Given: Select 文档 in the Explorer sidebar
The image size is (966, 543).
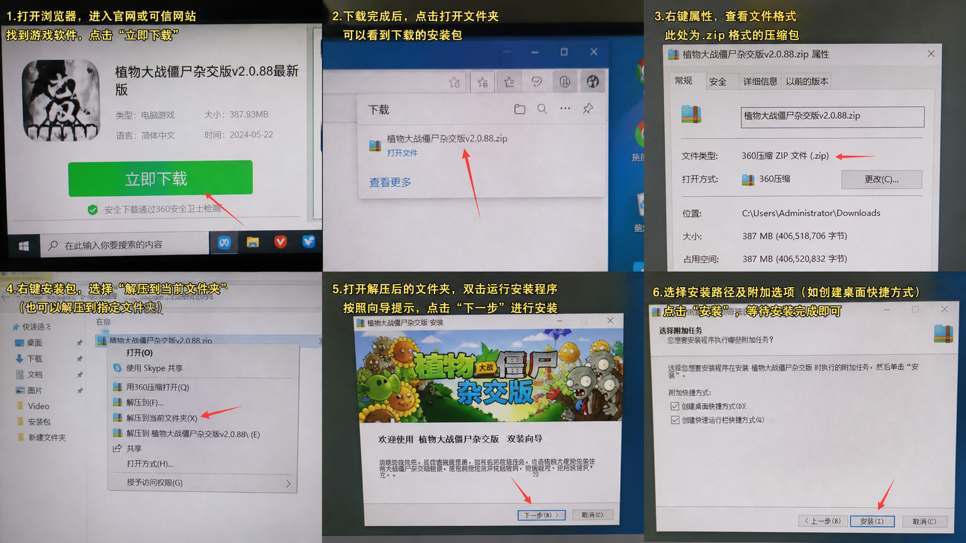Looking at the screenshot, I should point(29,375).
